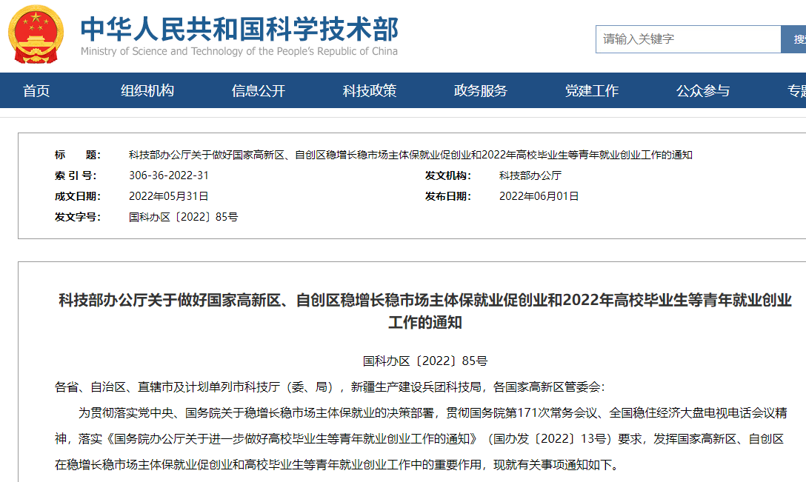Click the 发文机构 value 科技部办公厅
Image resolution: width=806 pixels, height=482 pixels.
530,175
